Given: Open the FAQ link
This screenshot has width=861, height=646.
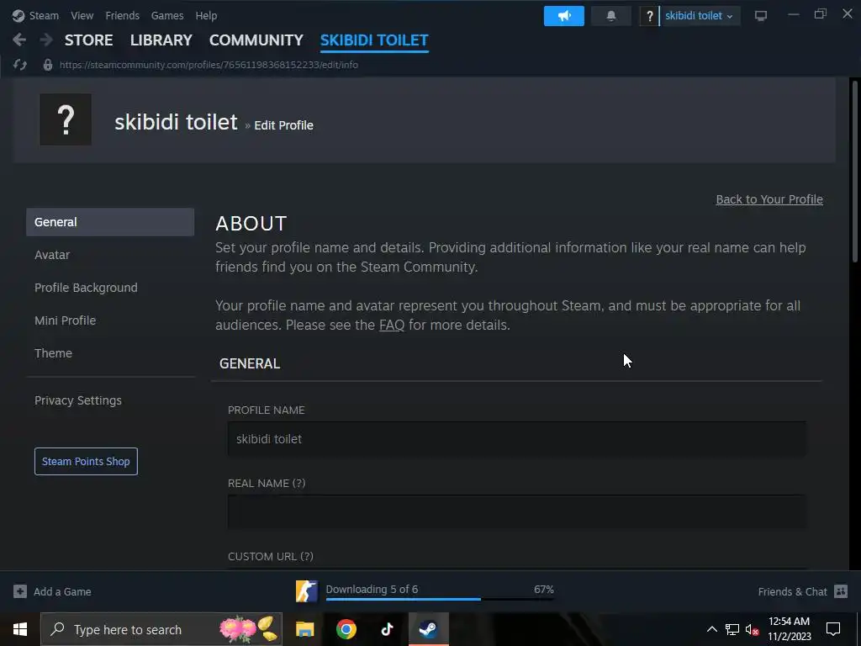Looking at the screenshot, I should [x=392, y=326].
